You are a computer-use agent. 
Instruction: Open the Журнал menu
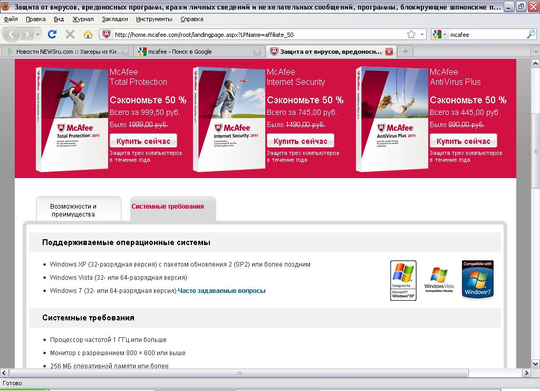(x=83, y=19)
